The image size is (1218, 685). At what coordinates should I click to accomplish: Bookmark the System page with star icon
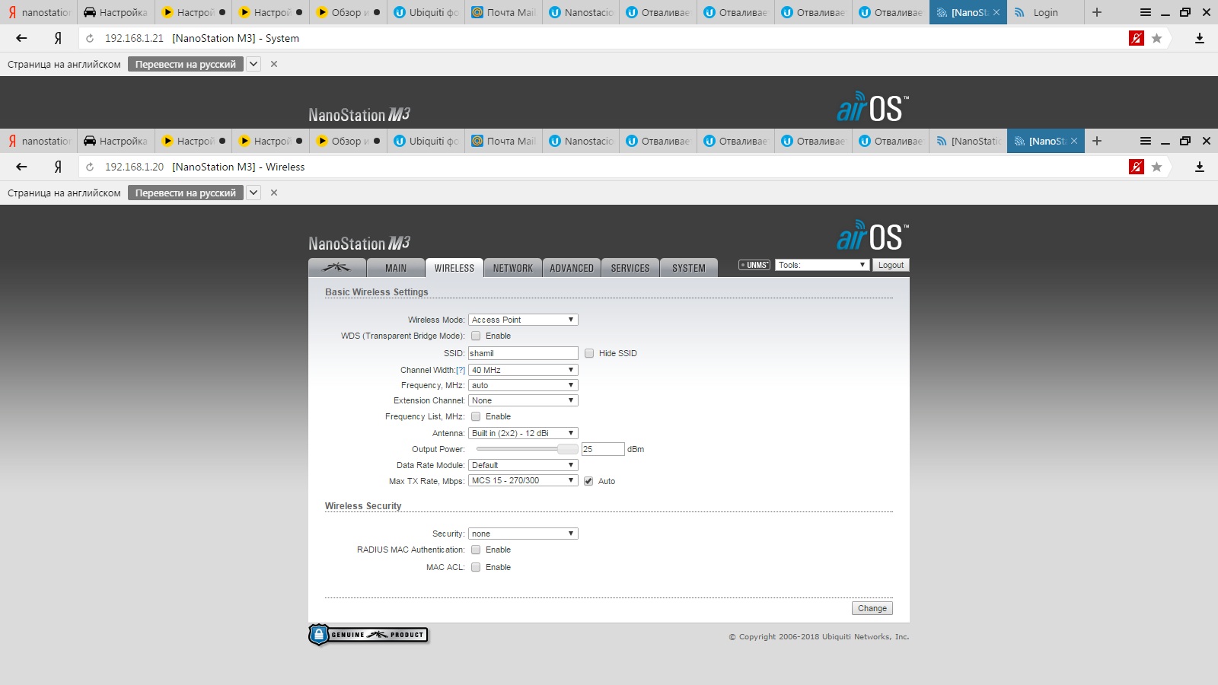point(1157,38)
